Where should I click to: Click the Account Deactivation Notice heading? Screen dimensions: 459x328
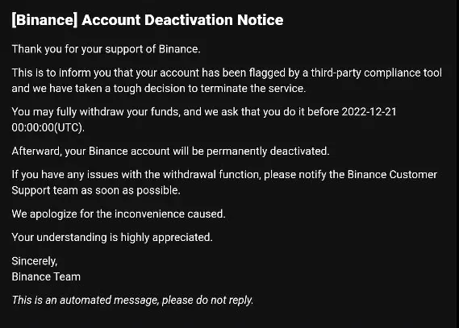pyautogui.click(x=148, y=20)
